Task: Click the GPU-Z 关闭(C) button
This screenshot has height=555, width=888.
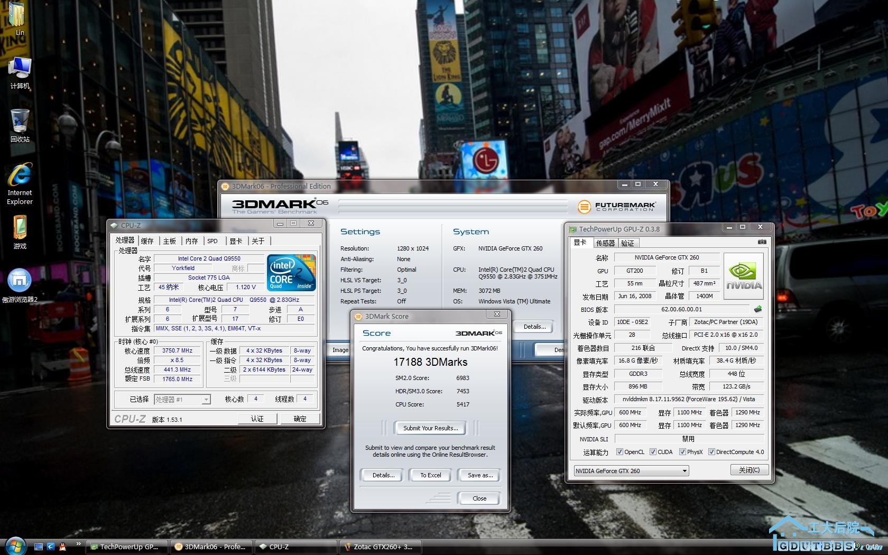Action: 750,470
